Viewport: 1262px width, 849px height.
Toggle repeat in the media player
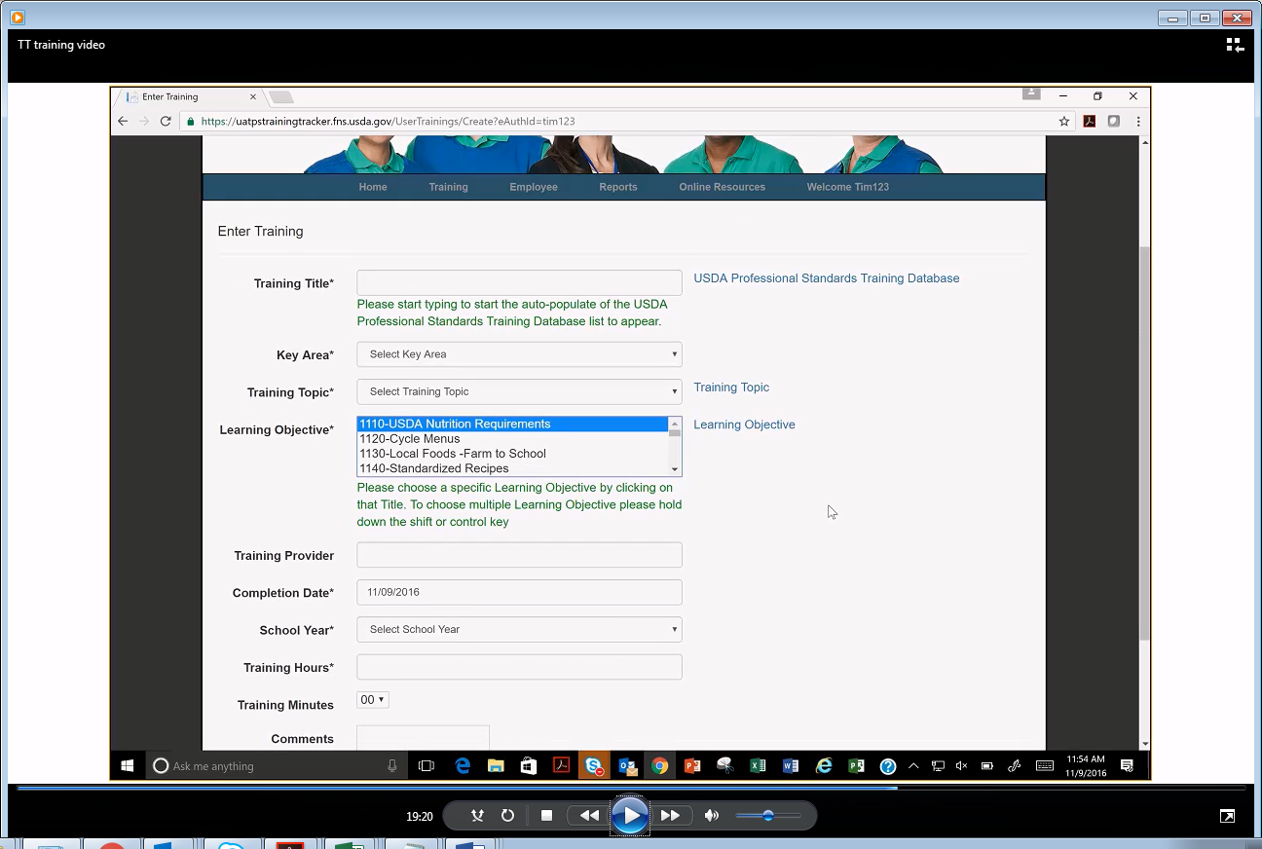(507, 816)
